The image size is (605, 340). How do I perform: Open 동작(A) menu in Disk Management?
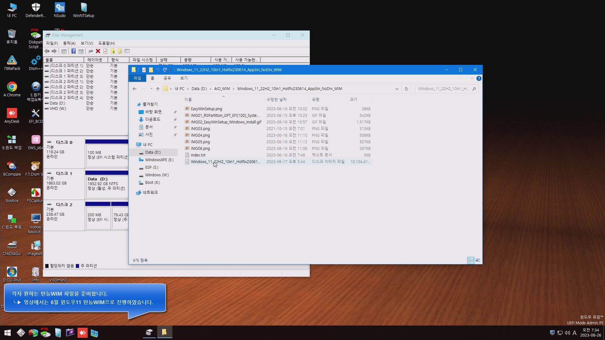tap(69, 43)
